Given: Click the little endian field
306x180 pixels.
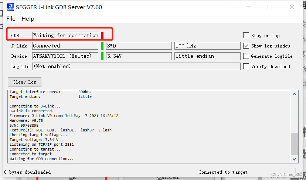Looking at the screenshot, I should point(207,56).
